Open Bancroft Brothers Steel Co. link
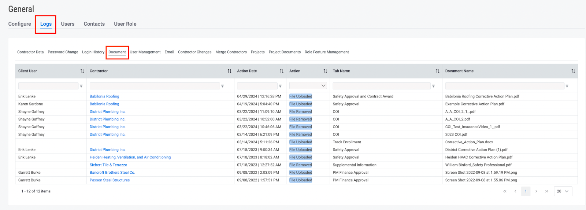 [x=112, y=173]
